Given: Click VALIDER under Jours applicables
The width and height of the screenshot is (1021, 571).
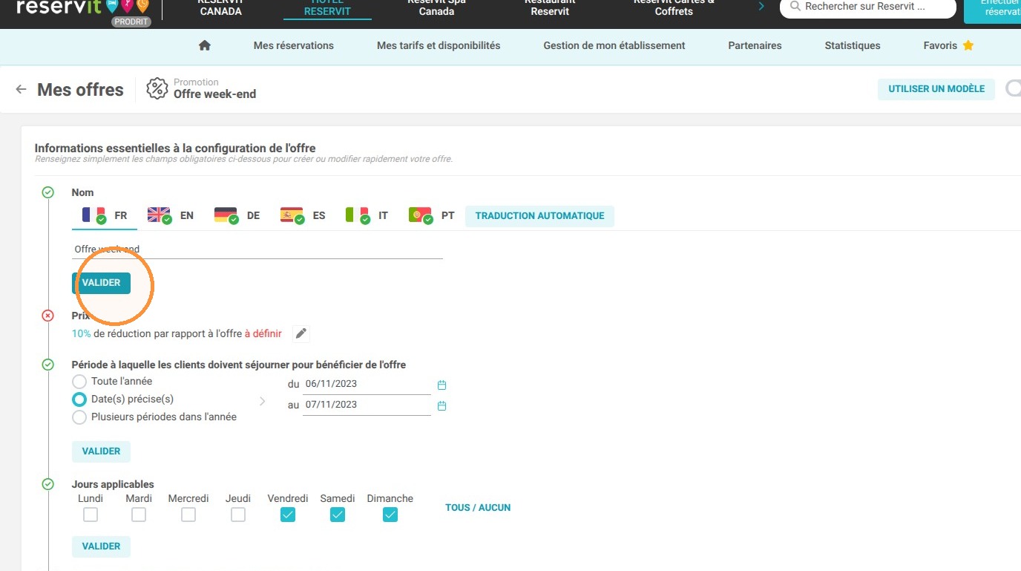Looking at the screenshot, I should 101,546.
